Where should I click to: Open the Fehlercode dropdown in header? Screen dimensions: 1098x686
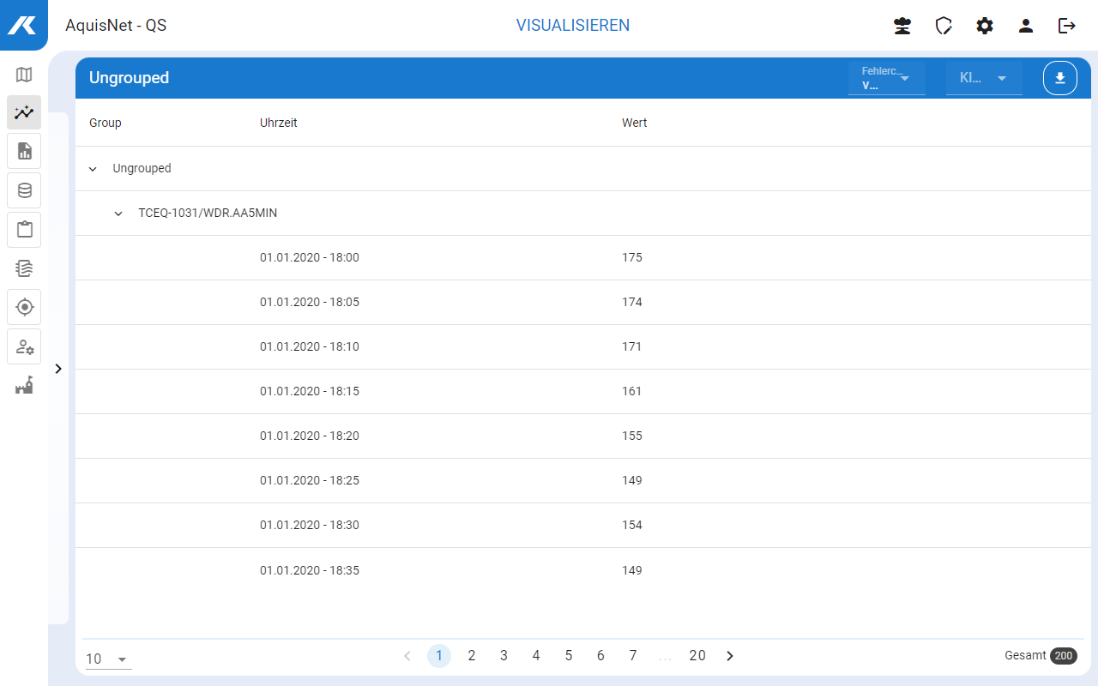(887, 78)
